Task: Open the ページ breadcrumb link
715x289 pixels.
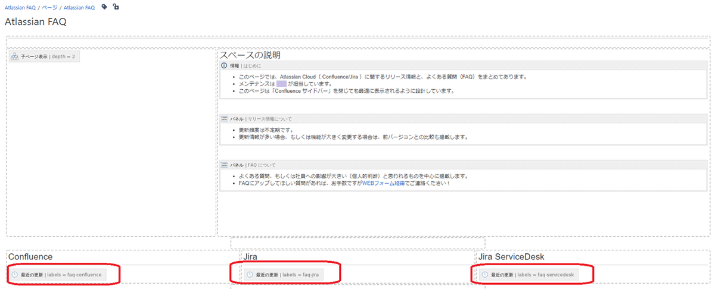Action: coord(49,8)
